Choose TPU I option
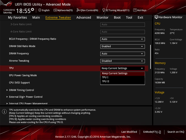The width and height of the screenshot is (186, 140). 122,77
